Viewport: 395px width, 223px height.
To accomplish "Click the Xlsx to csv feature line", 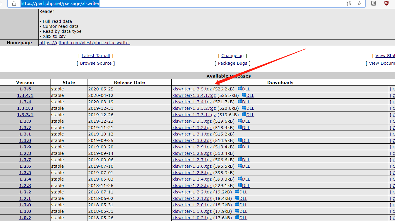I will [x=53, y=36].
